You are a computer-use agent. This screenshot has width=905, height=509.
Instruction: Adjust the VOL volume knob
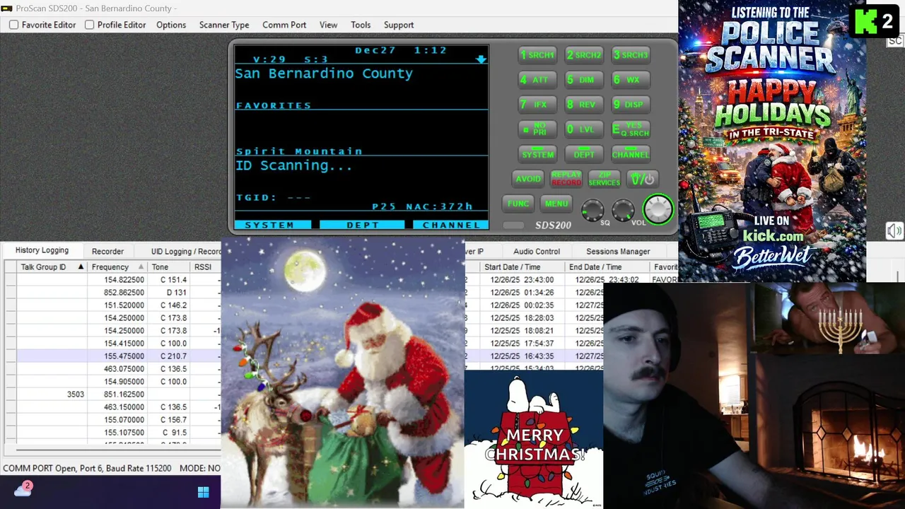point(623,210)
